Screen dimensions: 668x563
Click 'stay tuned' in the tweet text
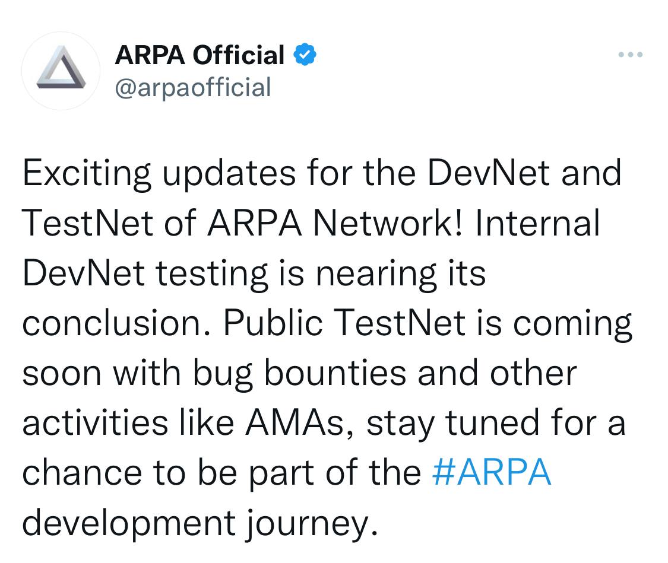tap(453, 424)
